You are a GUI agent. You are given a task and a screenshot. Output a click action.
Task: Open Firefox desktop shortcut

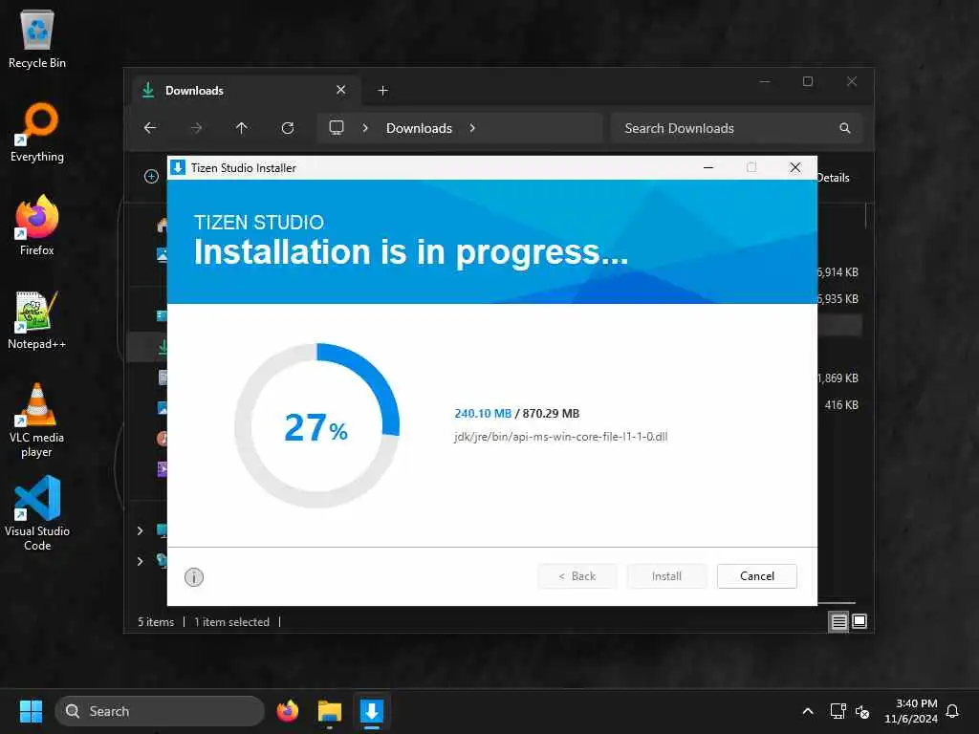tap(37, 226)
